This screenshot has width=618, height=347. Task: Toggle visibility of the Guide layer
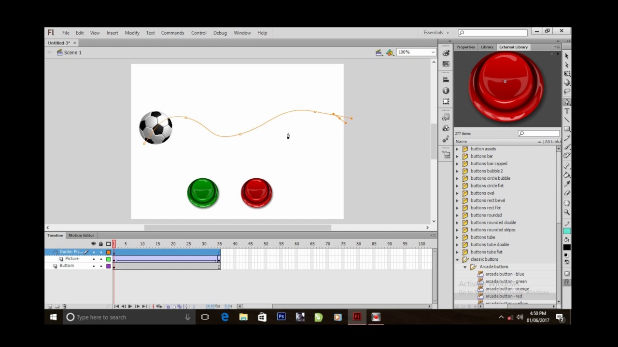tap(94, 252)
